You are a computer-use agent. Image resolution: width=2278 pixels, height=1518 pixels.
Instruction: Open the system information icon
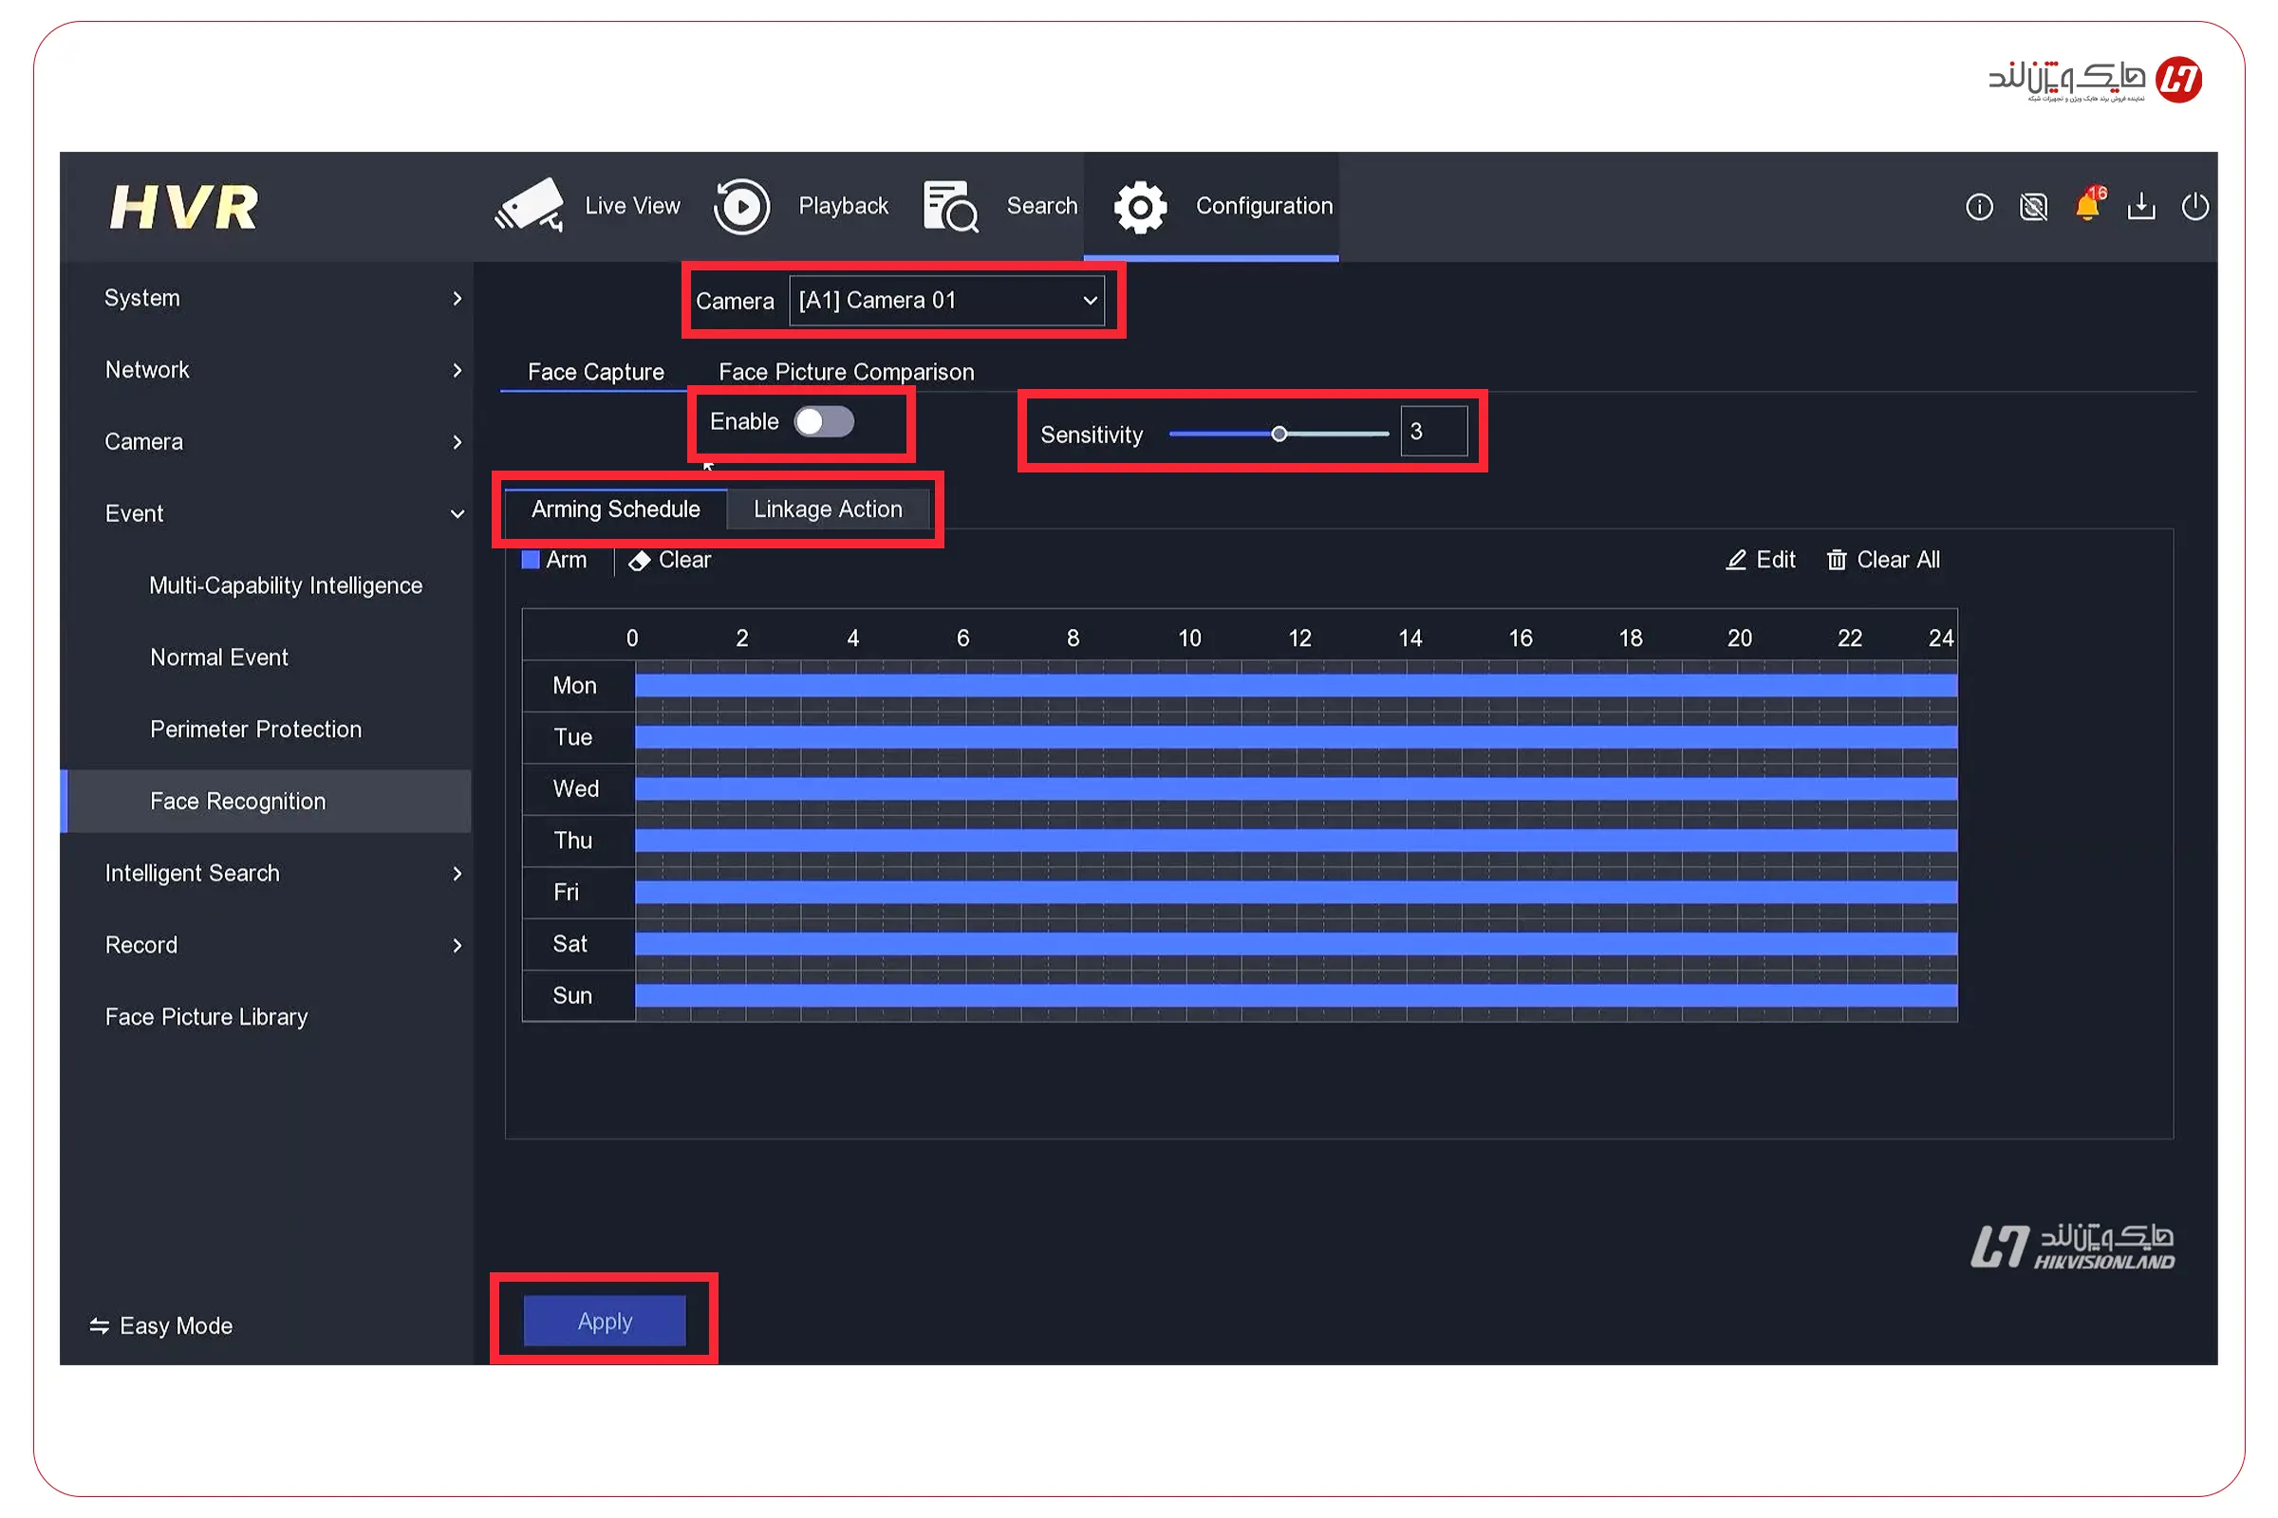(1979, 206)
